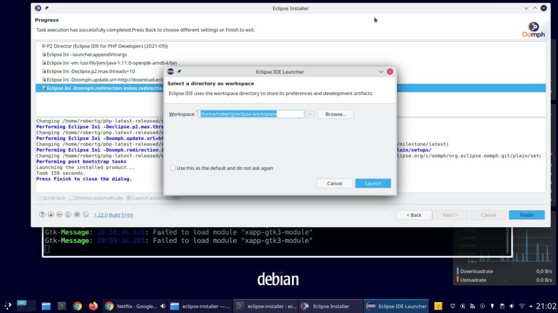Switch to the eclipse-installer file manager taskbar window

pos(201,306)
